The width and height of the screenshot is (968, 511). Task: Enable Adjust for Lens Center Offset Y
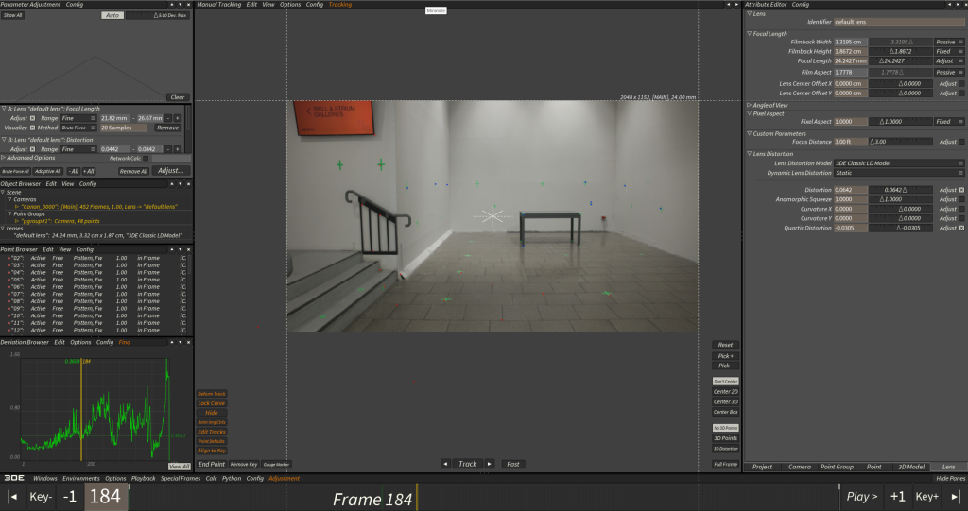pyautogui.click(x=961, y=94)
